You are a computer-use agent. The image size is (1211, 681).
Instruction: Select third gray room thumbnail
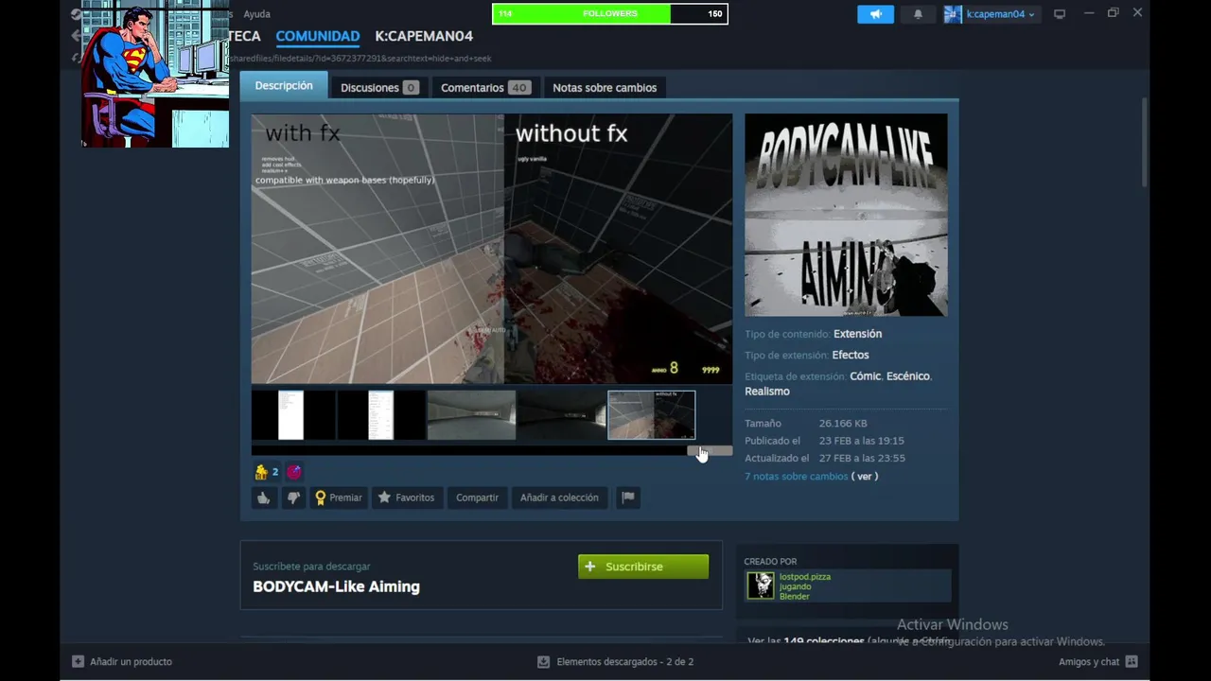point(471,415)
